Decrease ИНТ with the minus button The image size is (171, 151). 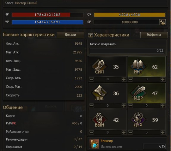pyautogui.click(x=131, y=79)
